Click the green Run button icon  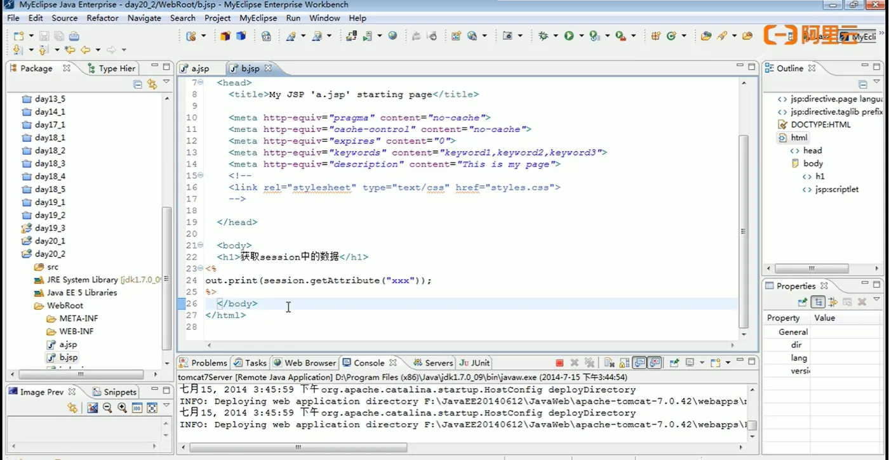(569, 36)
